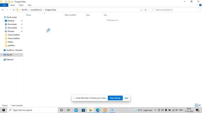
Task: Click the Help question mark icon
Action: click(200, 5)
